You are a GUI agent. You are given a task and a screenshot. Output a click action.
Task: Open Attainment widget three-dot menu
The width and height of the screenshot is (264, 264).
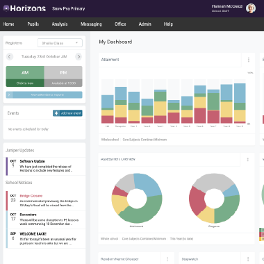(249, 60)
